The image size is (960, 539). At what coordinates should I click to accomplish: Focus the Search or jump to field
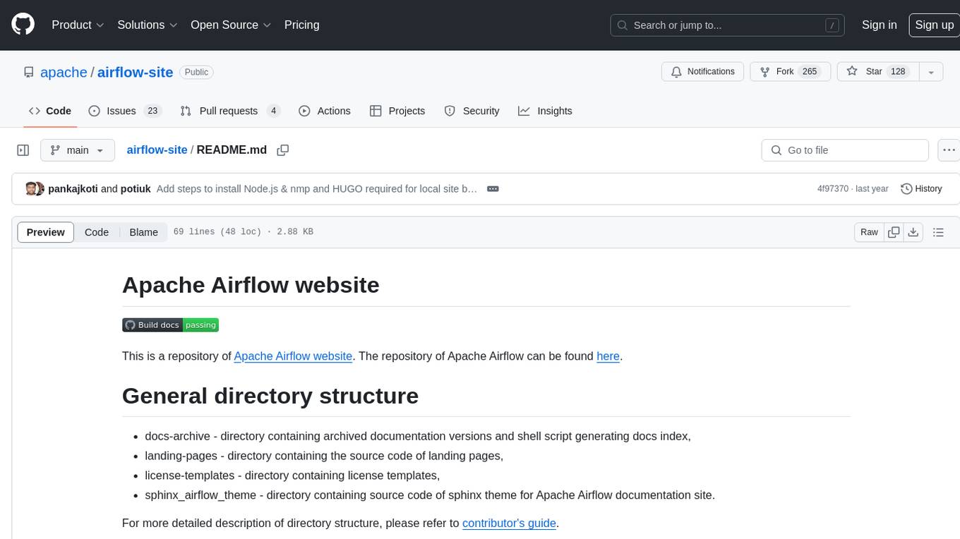[728, 25]
